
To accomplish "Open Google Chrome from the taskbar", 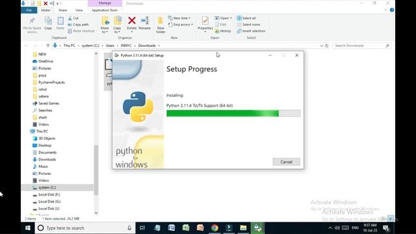I will tap(214, 228).
